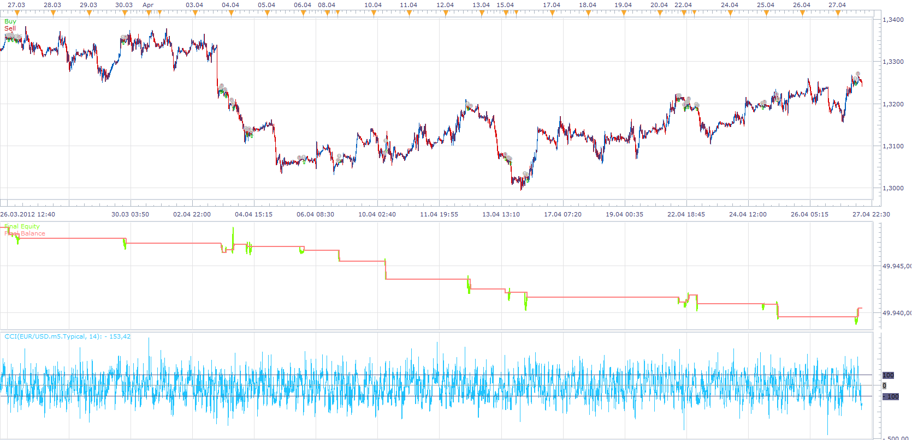912x440 pixels.
Task: Click the green Buy legend label
Action: click(10, 22)
